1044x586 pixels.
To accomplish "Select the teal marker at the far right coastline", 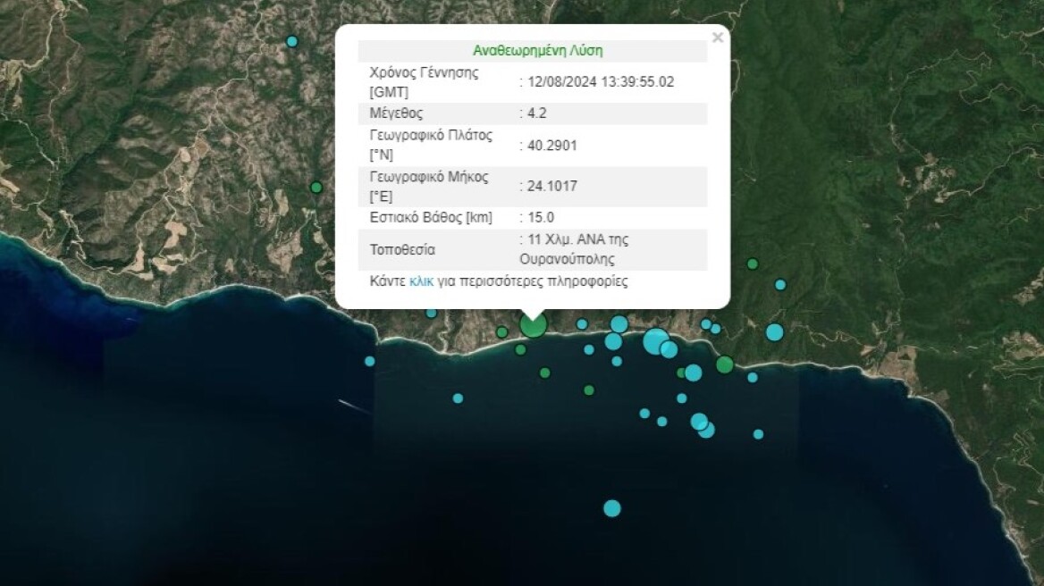I will 774,331.
